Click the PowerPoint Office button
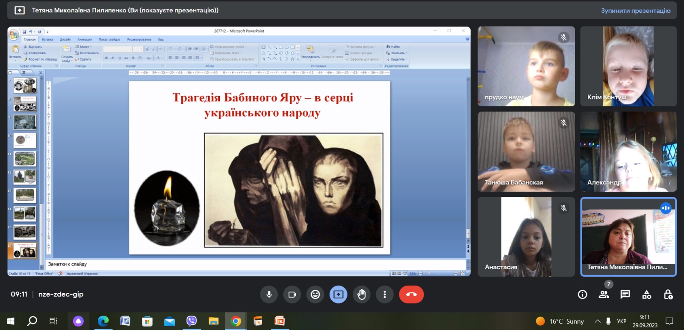684x330 pixels. (14, 35)
